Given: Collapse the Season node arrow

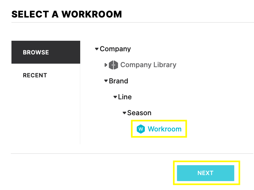Looking at the screenshot, I should (124, 113).
